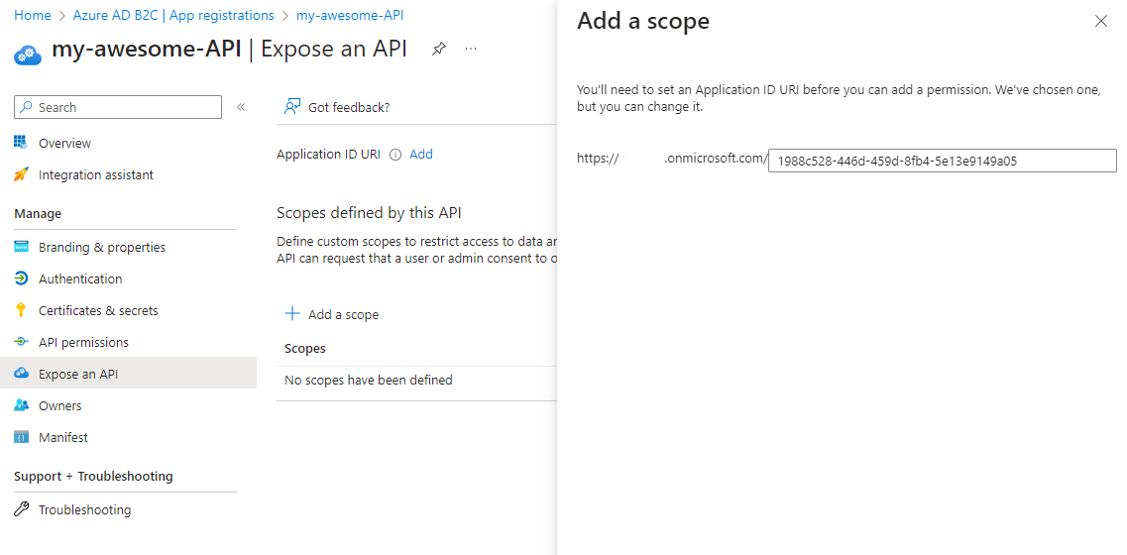The height and width of the screenshot is (555, 1127).
Task: Click Support + Troubleshooting section header
Action: point(93,476)
